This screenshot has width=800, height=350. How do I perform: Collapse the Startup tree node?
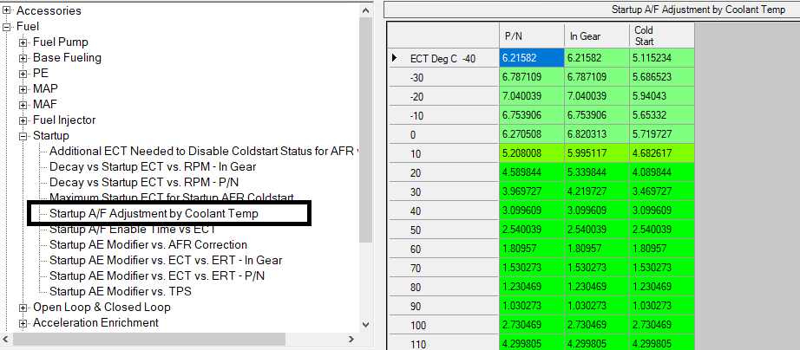pyautogui.click(x=23, y=136)
